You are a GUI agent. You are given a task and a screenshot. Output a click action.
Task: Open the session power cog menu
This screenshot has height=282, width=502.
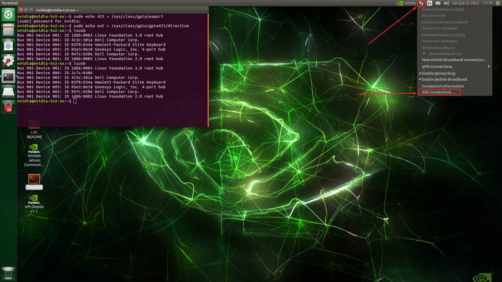tap(498, 3)
